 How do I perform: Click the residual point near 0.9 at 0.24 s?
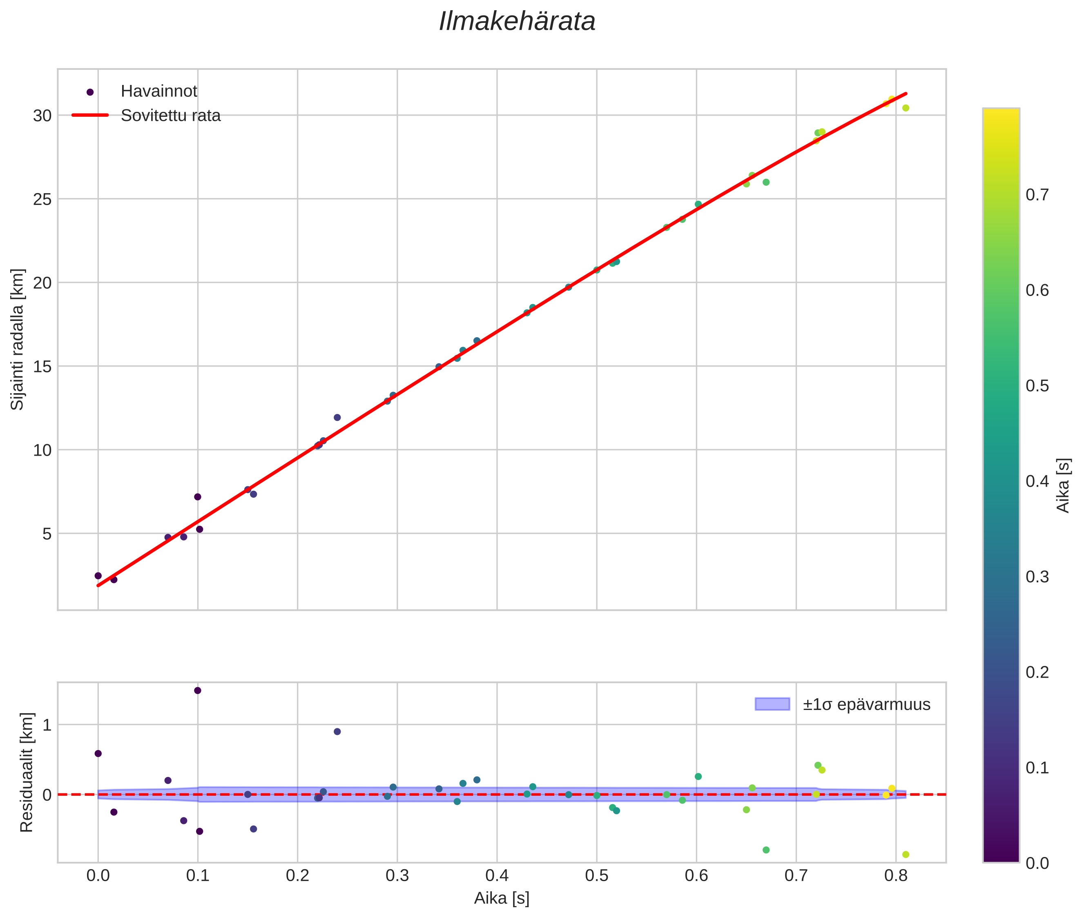pos(337,731)
